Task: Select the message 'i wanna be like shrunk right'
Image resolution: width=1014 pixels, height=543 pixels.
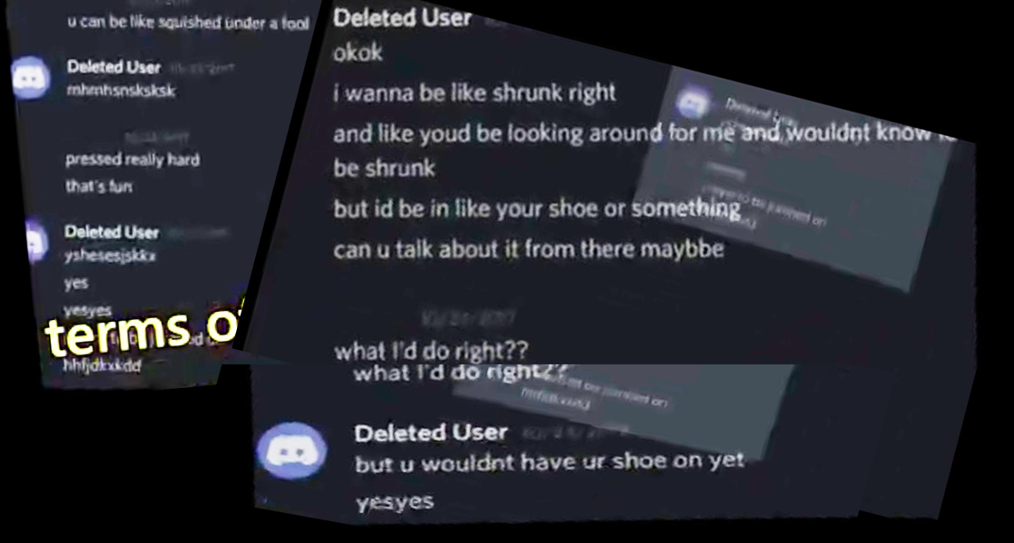Action: click(474, 93)
